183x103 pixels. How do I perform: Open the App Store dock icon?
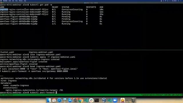tap(70, 100)
